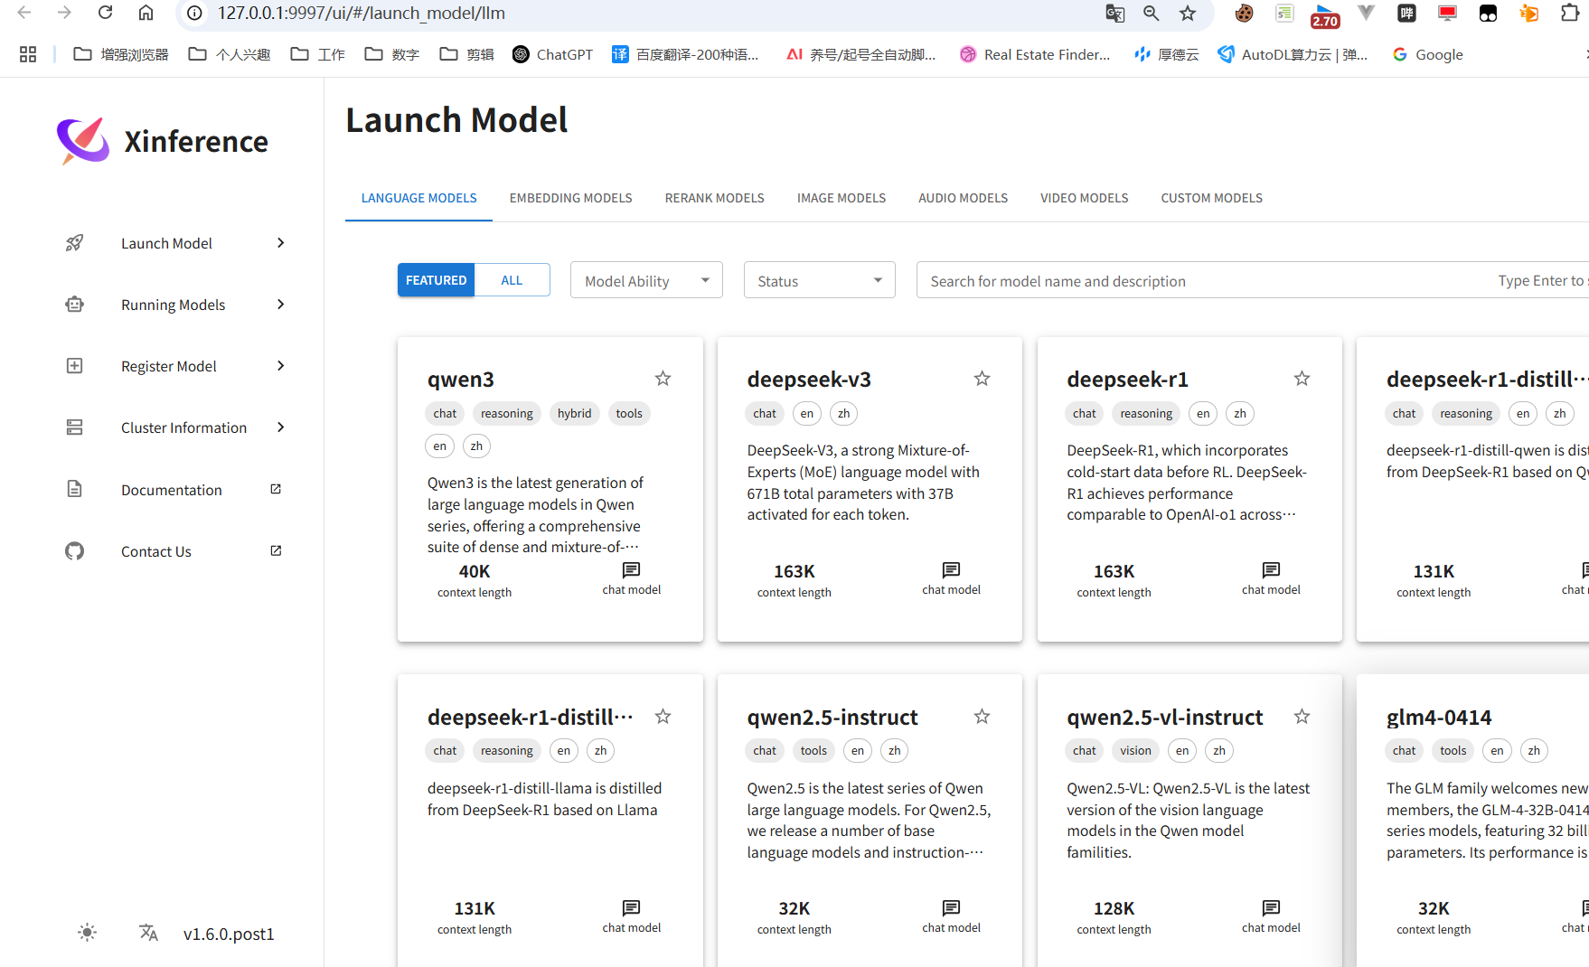Click the server icon beside Cluster Information

(75, 427)
